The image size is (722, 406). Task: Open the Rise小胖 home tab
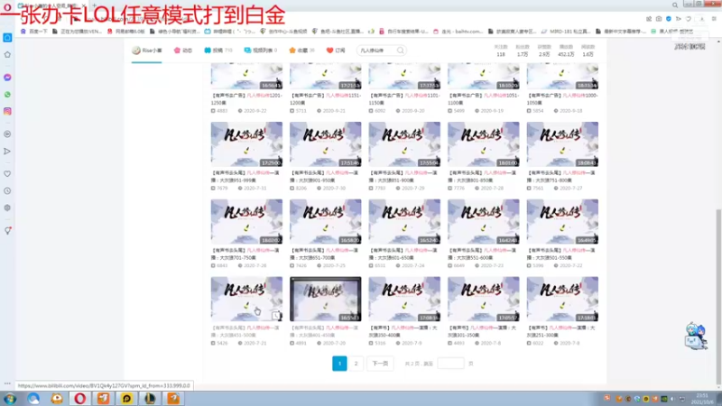tap(147, 51)
